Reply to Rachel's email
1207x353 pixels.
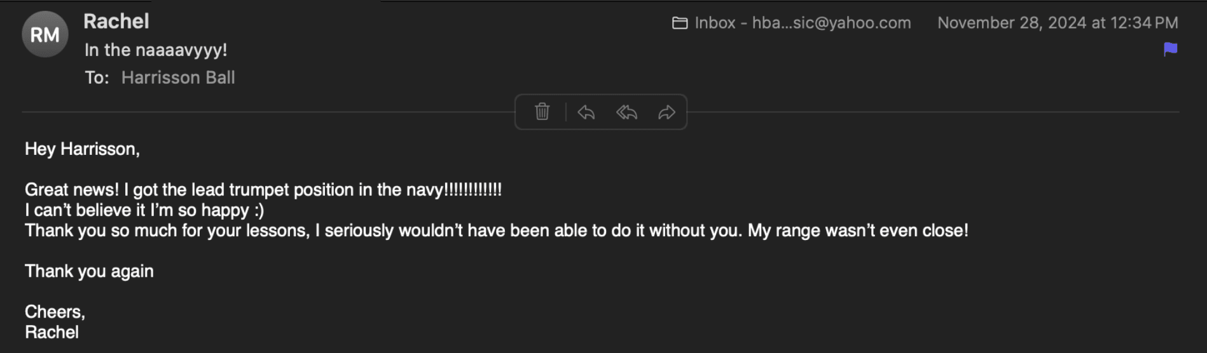pos(586,112)
